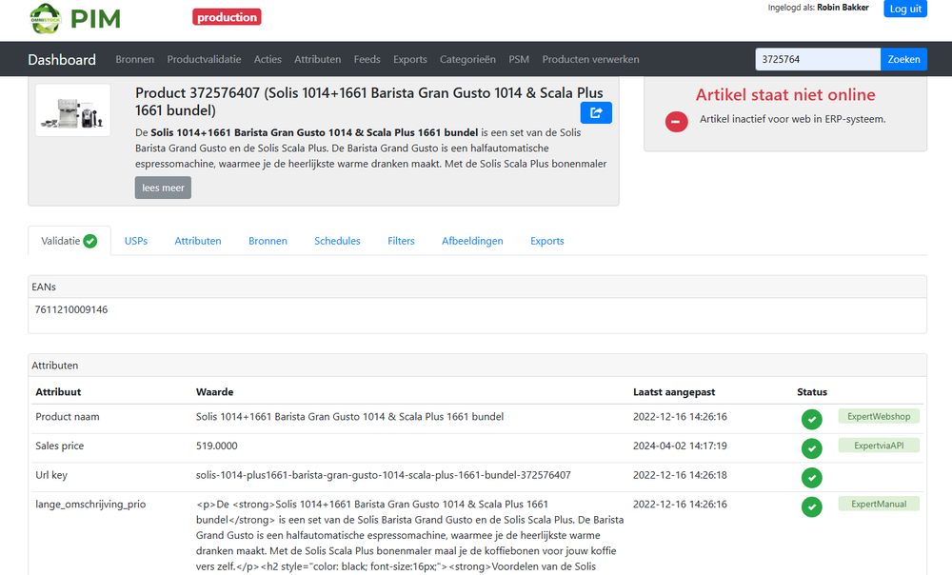
Task: Open Producten verwerken in the navbar
Action: (x=591, y=60)
